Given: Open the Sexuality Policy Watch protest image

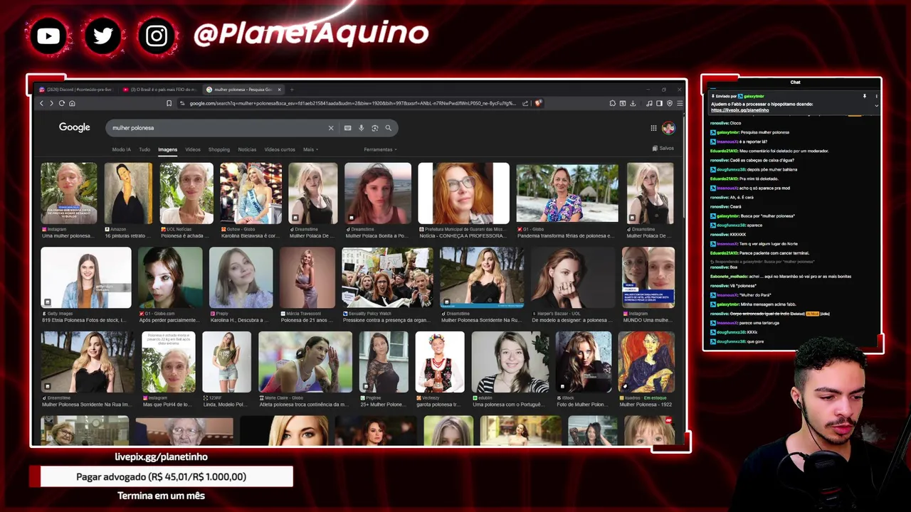Looking at the screenshot, I should coord(387,277).
